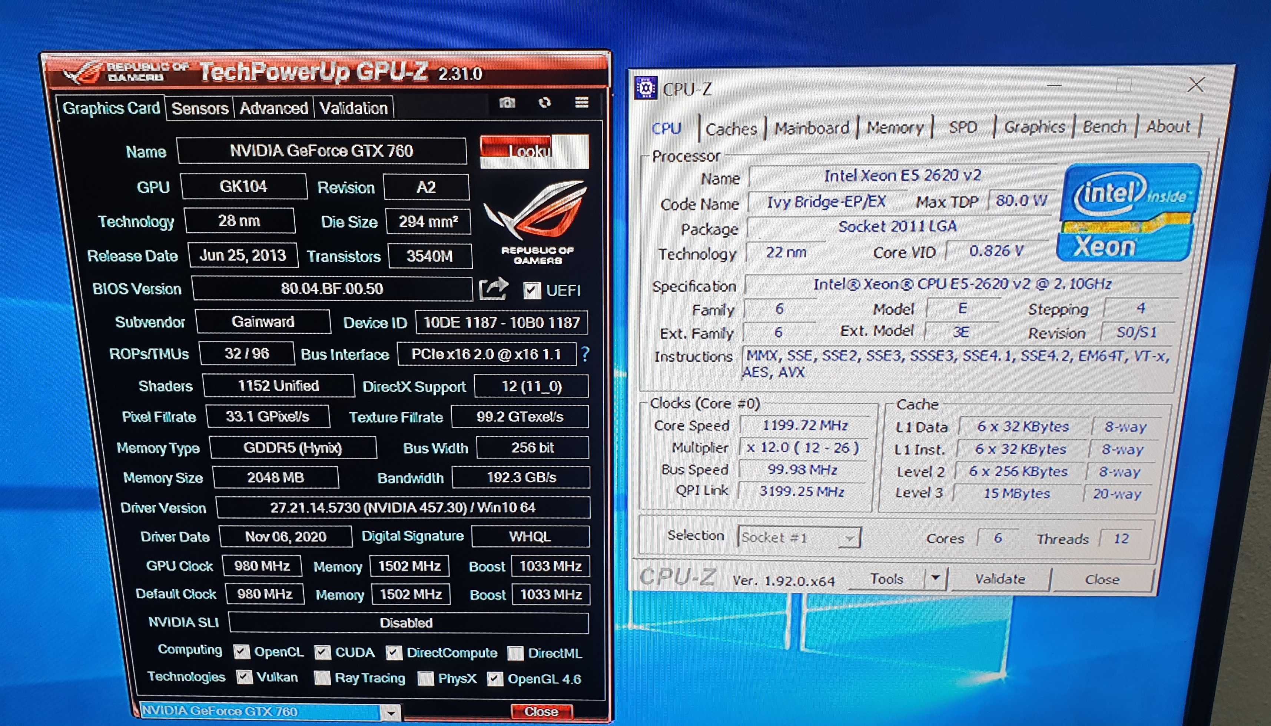
Task: Switch to the Advanced tab in GPU-Z
Action: tap(273, 108)
